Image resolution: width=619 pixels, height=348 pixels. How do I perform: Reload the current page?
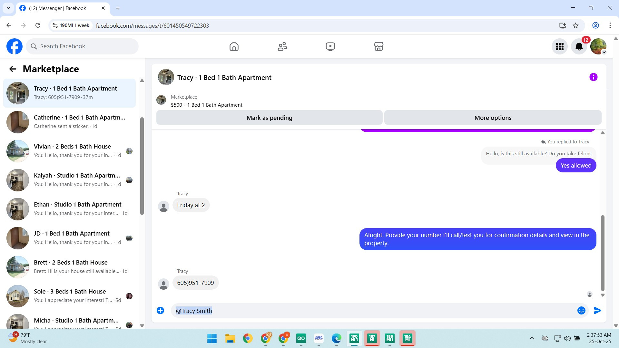click(38, 25)
